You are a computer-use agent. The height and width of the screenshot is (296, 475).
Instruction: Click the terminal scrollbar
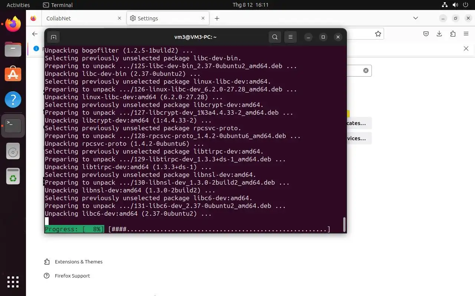click(x=344, y=224)
